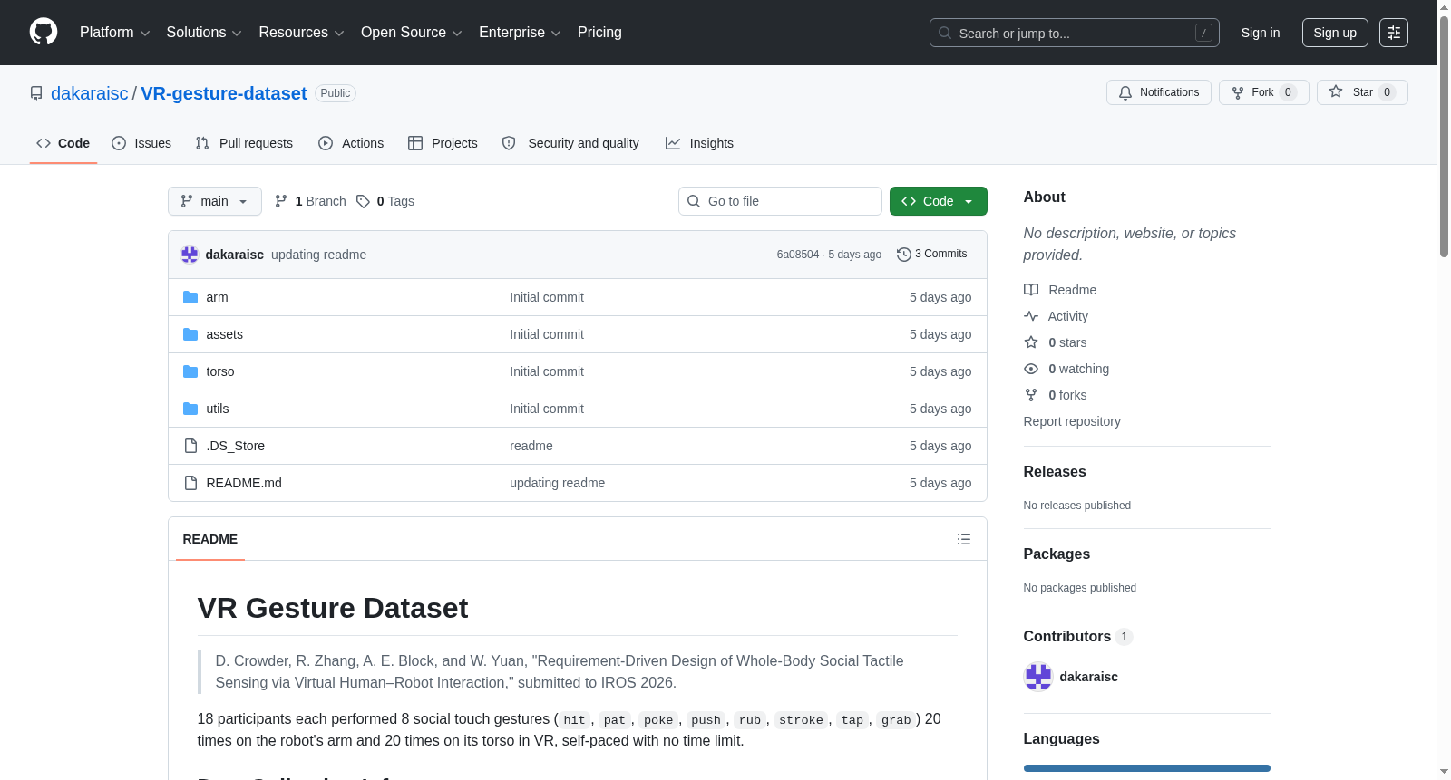Open the Releases heading link
Screen dimensions: 1451x780
point(1055,472)
